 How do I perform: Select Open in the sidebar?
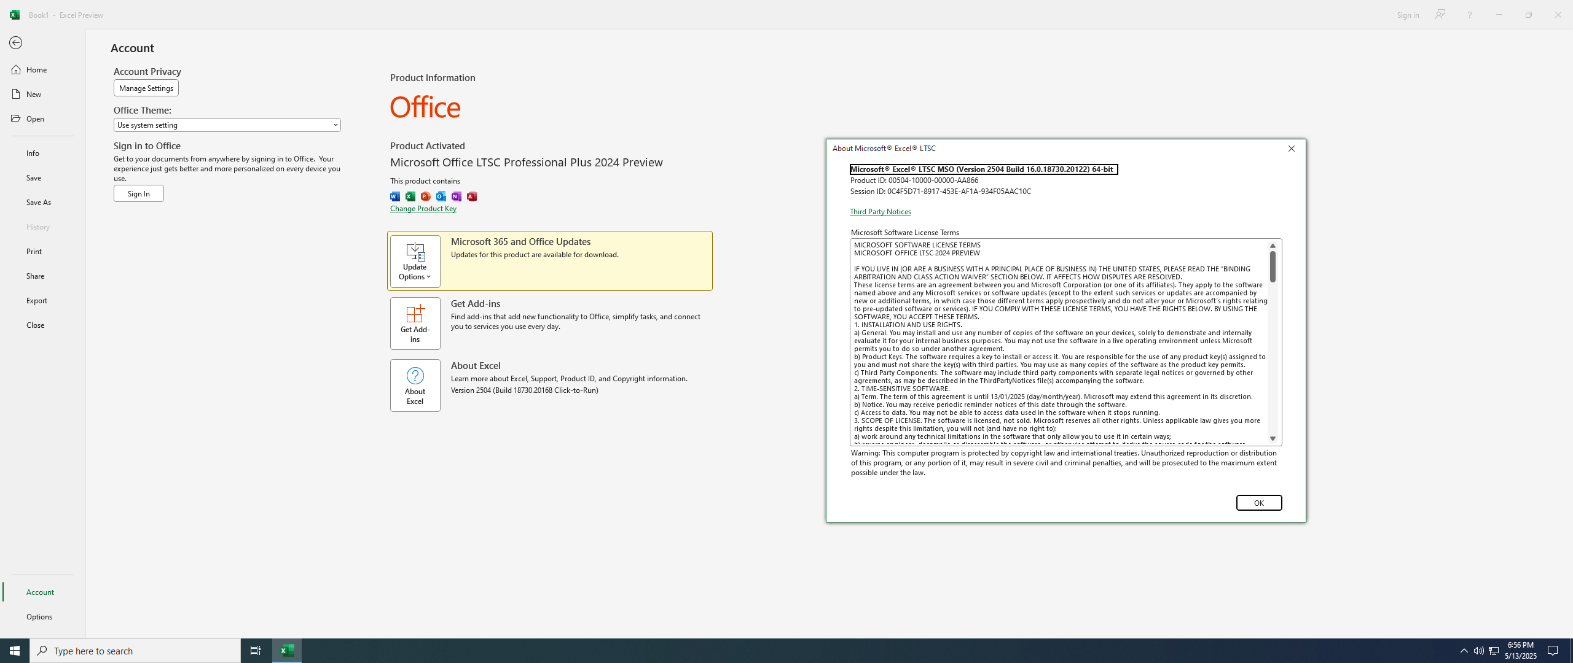click(x=42, y=118)
